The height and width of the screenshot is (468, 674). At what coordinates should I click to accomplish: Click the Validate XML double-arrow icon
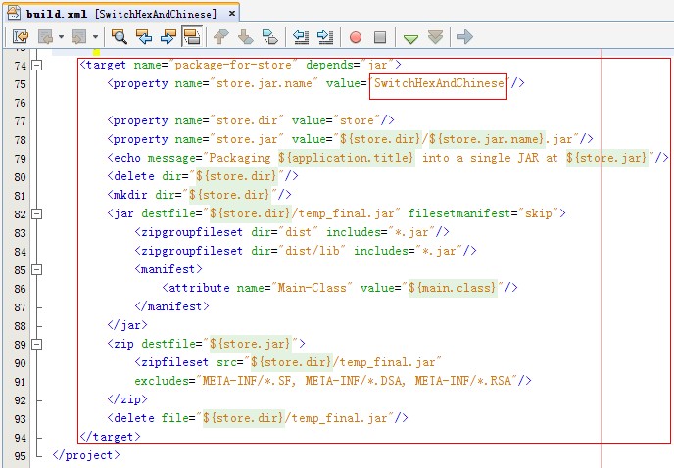tap(435, 37)
